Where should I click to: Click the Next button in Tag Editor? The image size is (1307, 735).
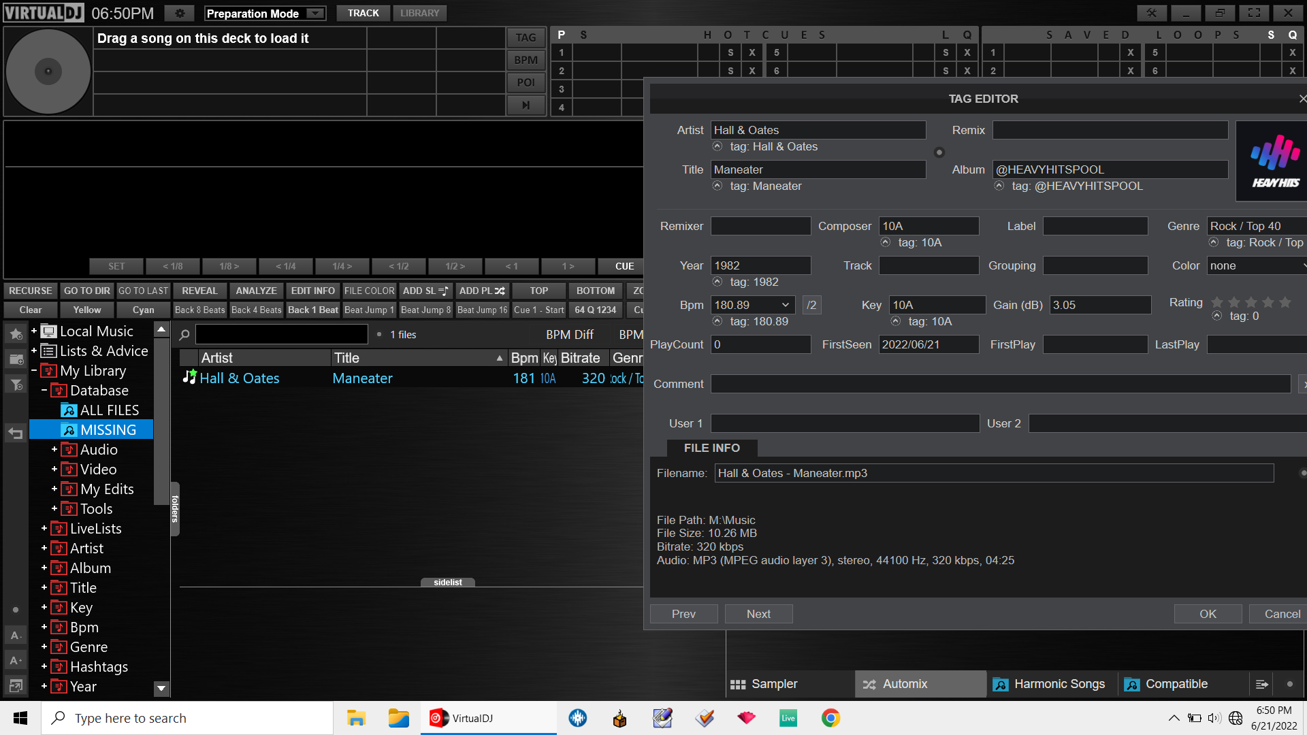tap(758, 614)
